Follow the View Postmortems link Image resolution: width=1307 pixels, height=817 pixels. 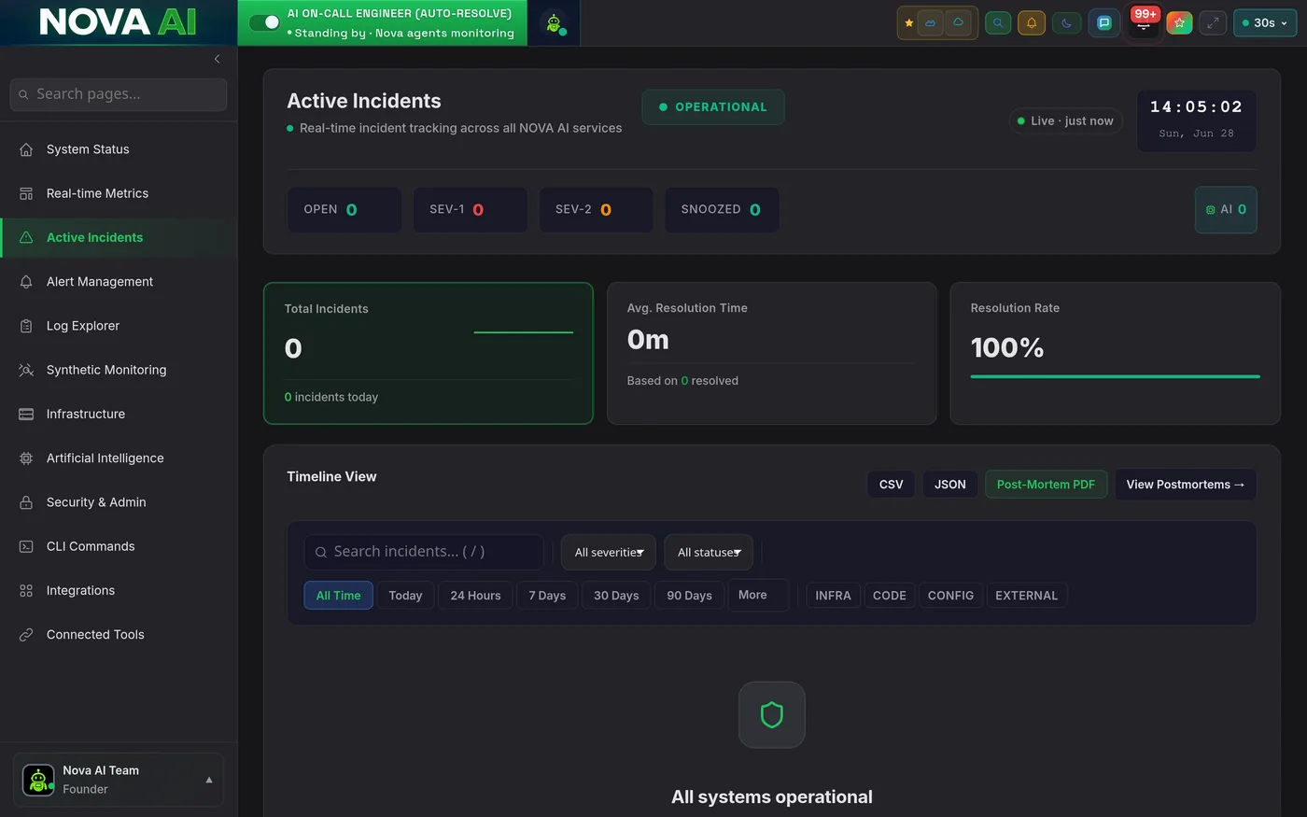tap(1186, 485)
